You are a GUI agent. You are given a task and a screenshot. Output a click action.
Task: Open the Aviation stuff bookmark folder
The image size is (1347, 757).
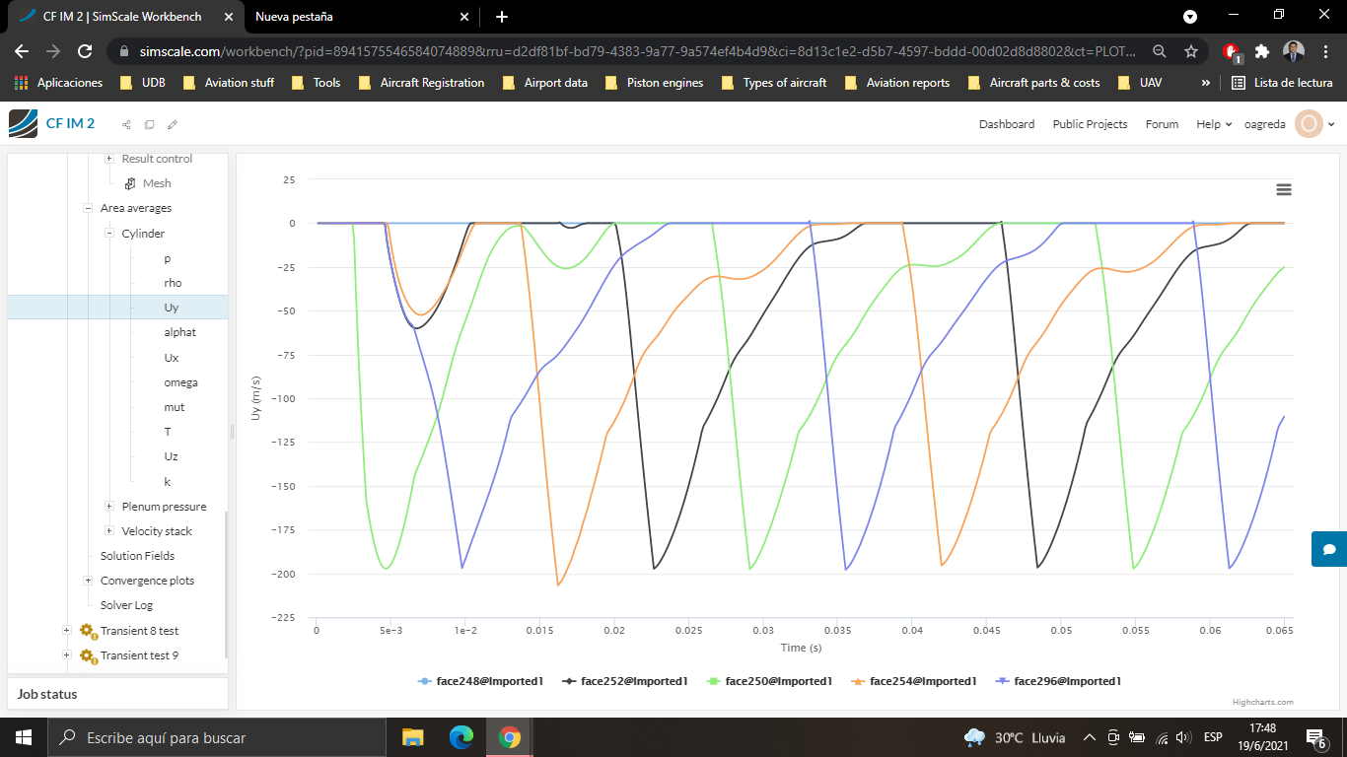click(x=229, y=83)
